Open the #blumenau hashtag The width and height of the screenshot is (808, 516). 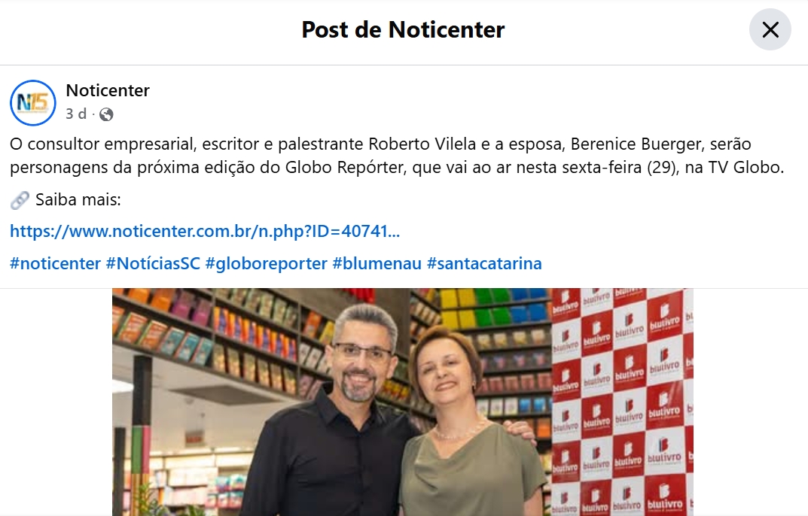coord(377,264)
